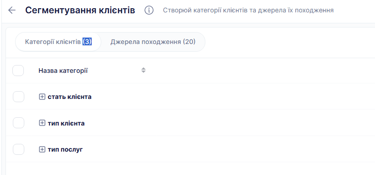The image size is (375, 175).
Task: Click the Сегментування клієнтів page title
Action: [80, 10]
